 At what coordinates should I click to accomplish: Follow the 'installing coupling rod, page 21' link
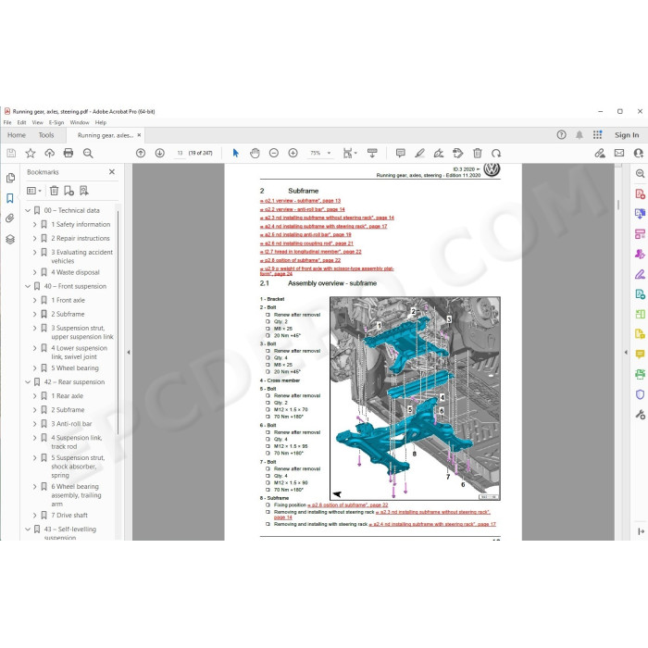306,243
